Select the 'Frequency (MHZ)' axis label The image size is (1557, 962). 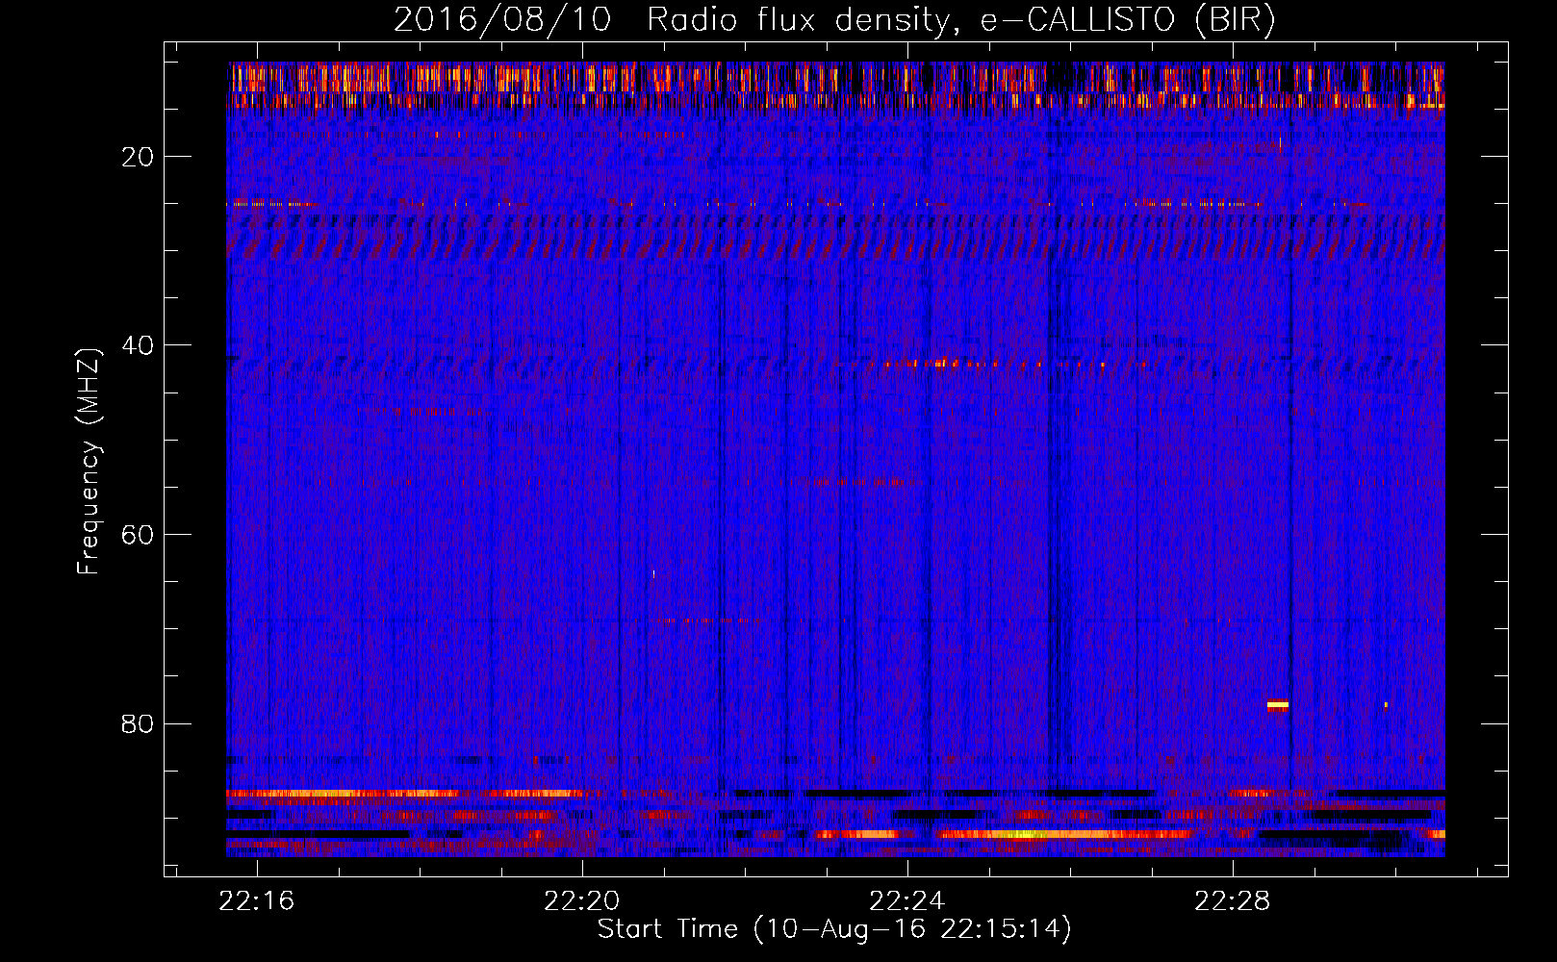pyautogui.click(x=89, y=462)
